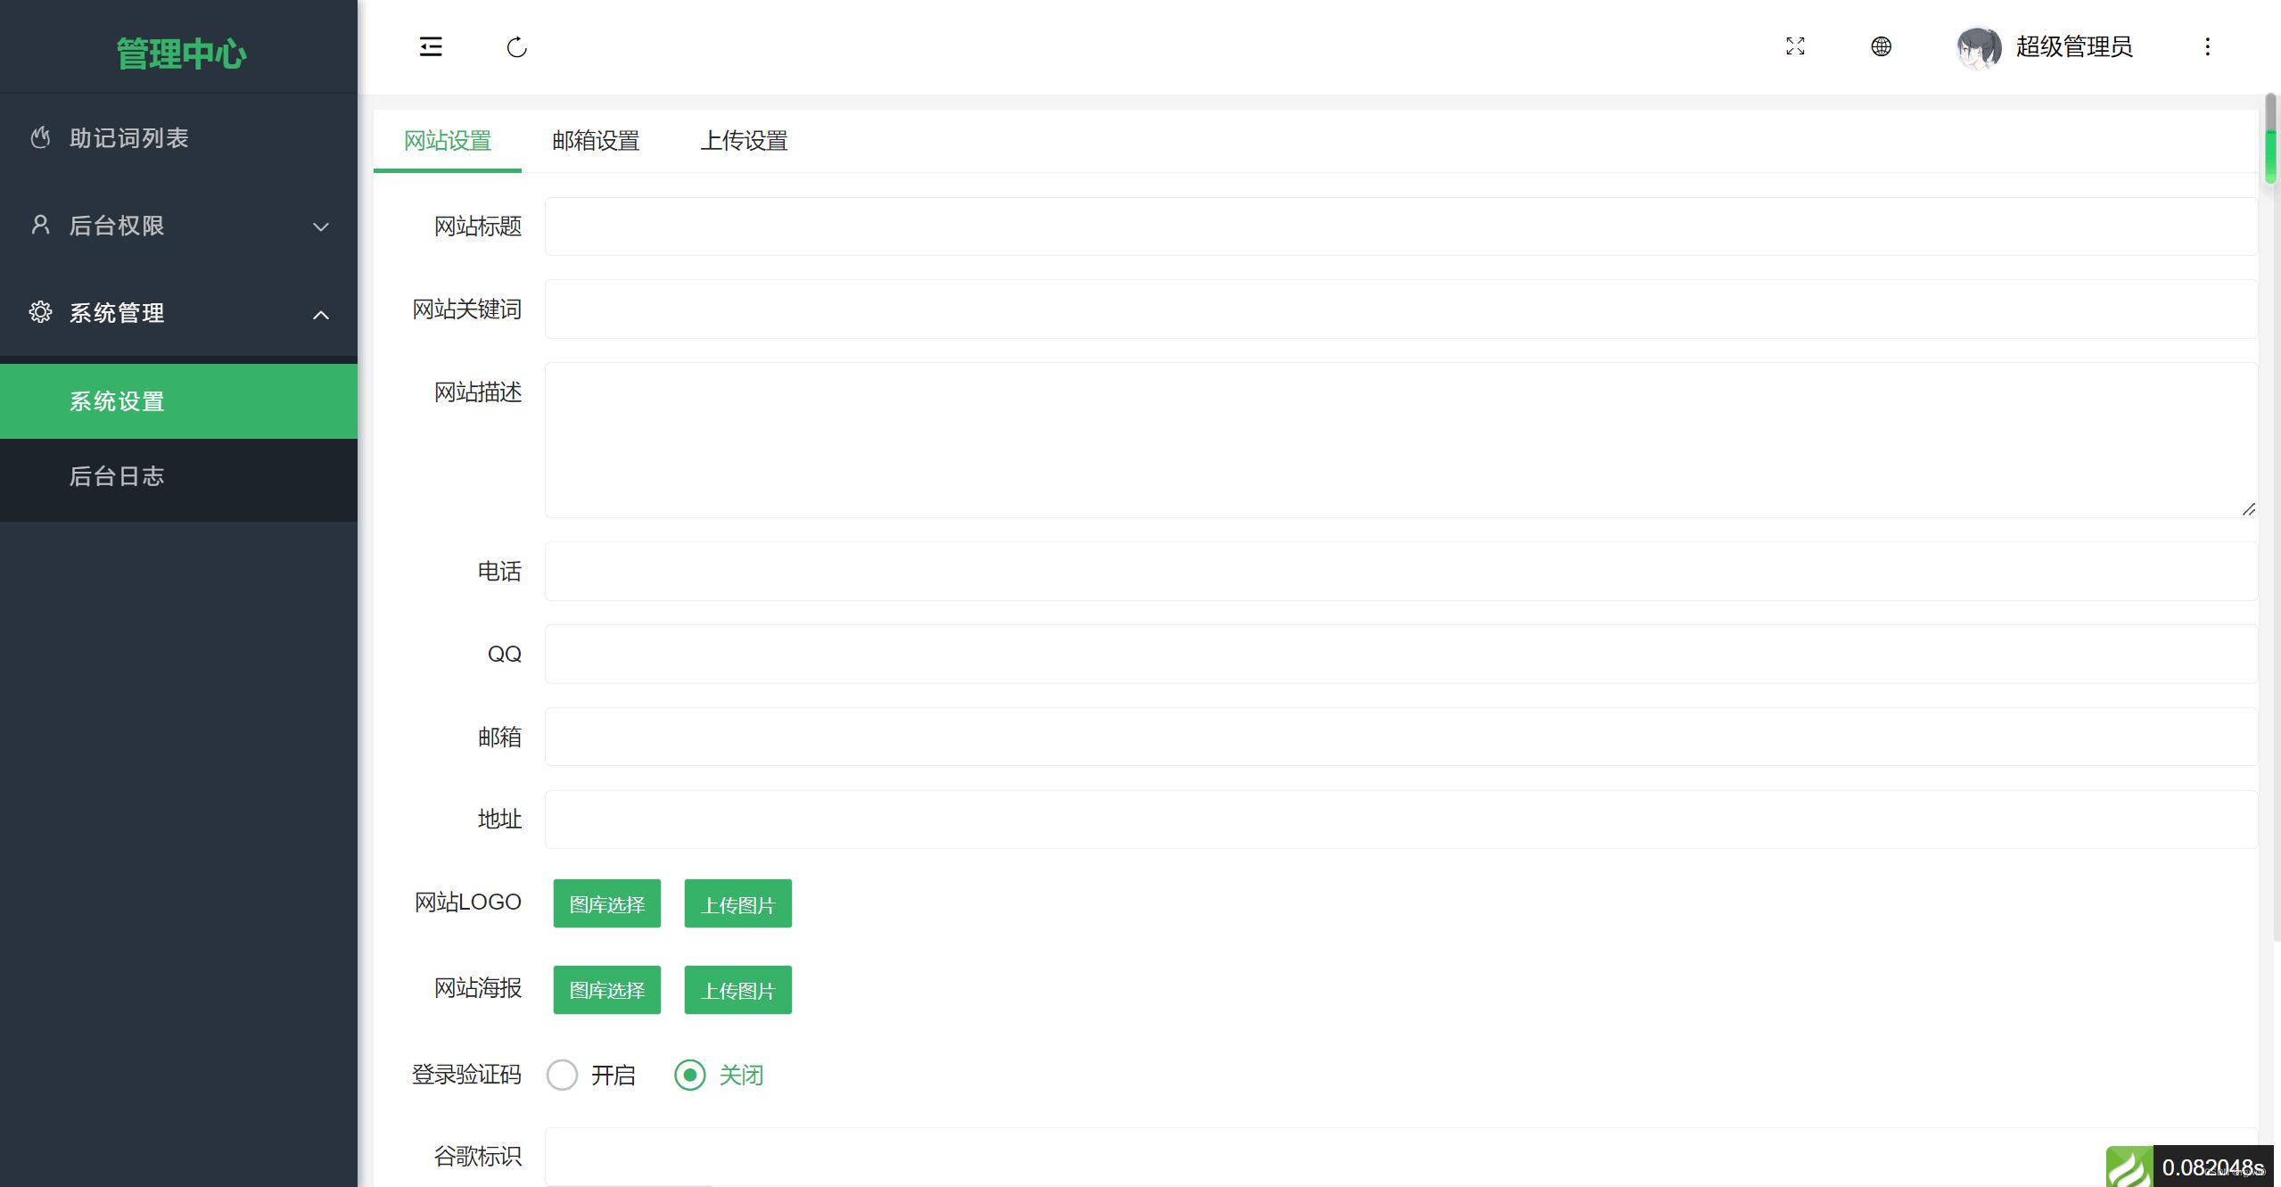
Task: Click the sidebar collapse menu icon
Action: point(430,46)
